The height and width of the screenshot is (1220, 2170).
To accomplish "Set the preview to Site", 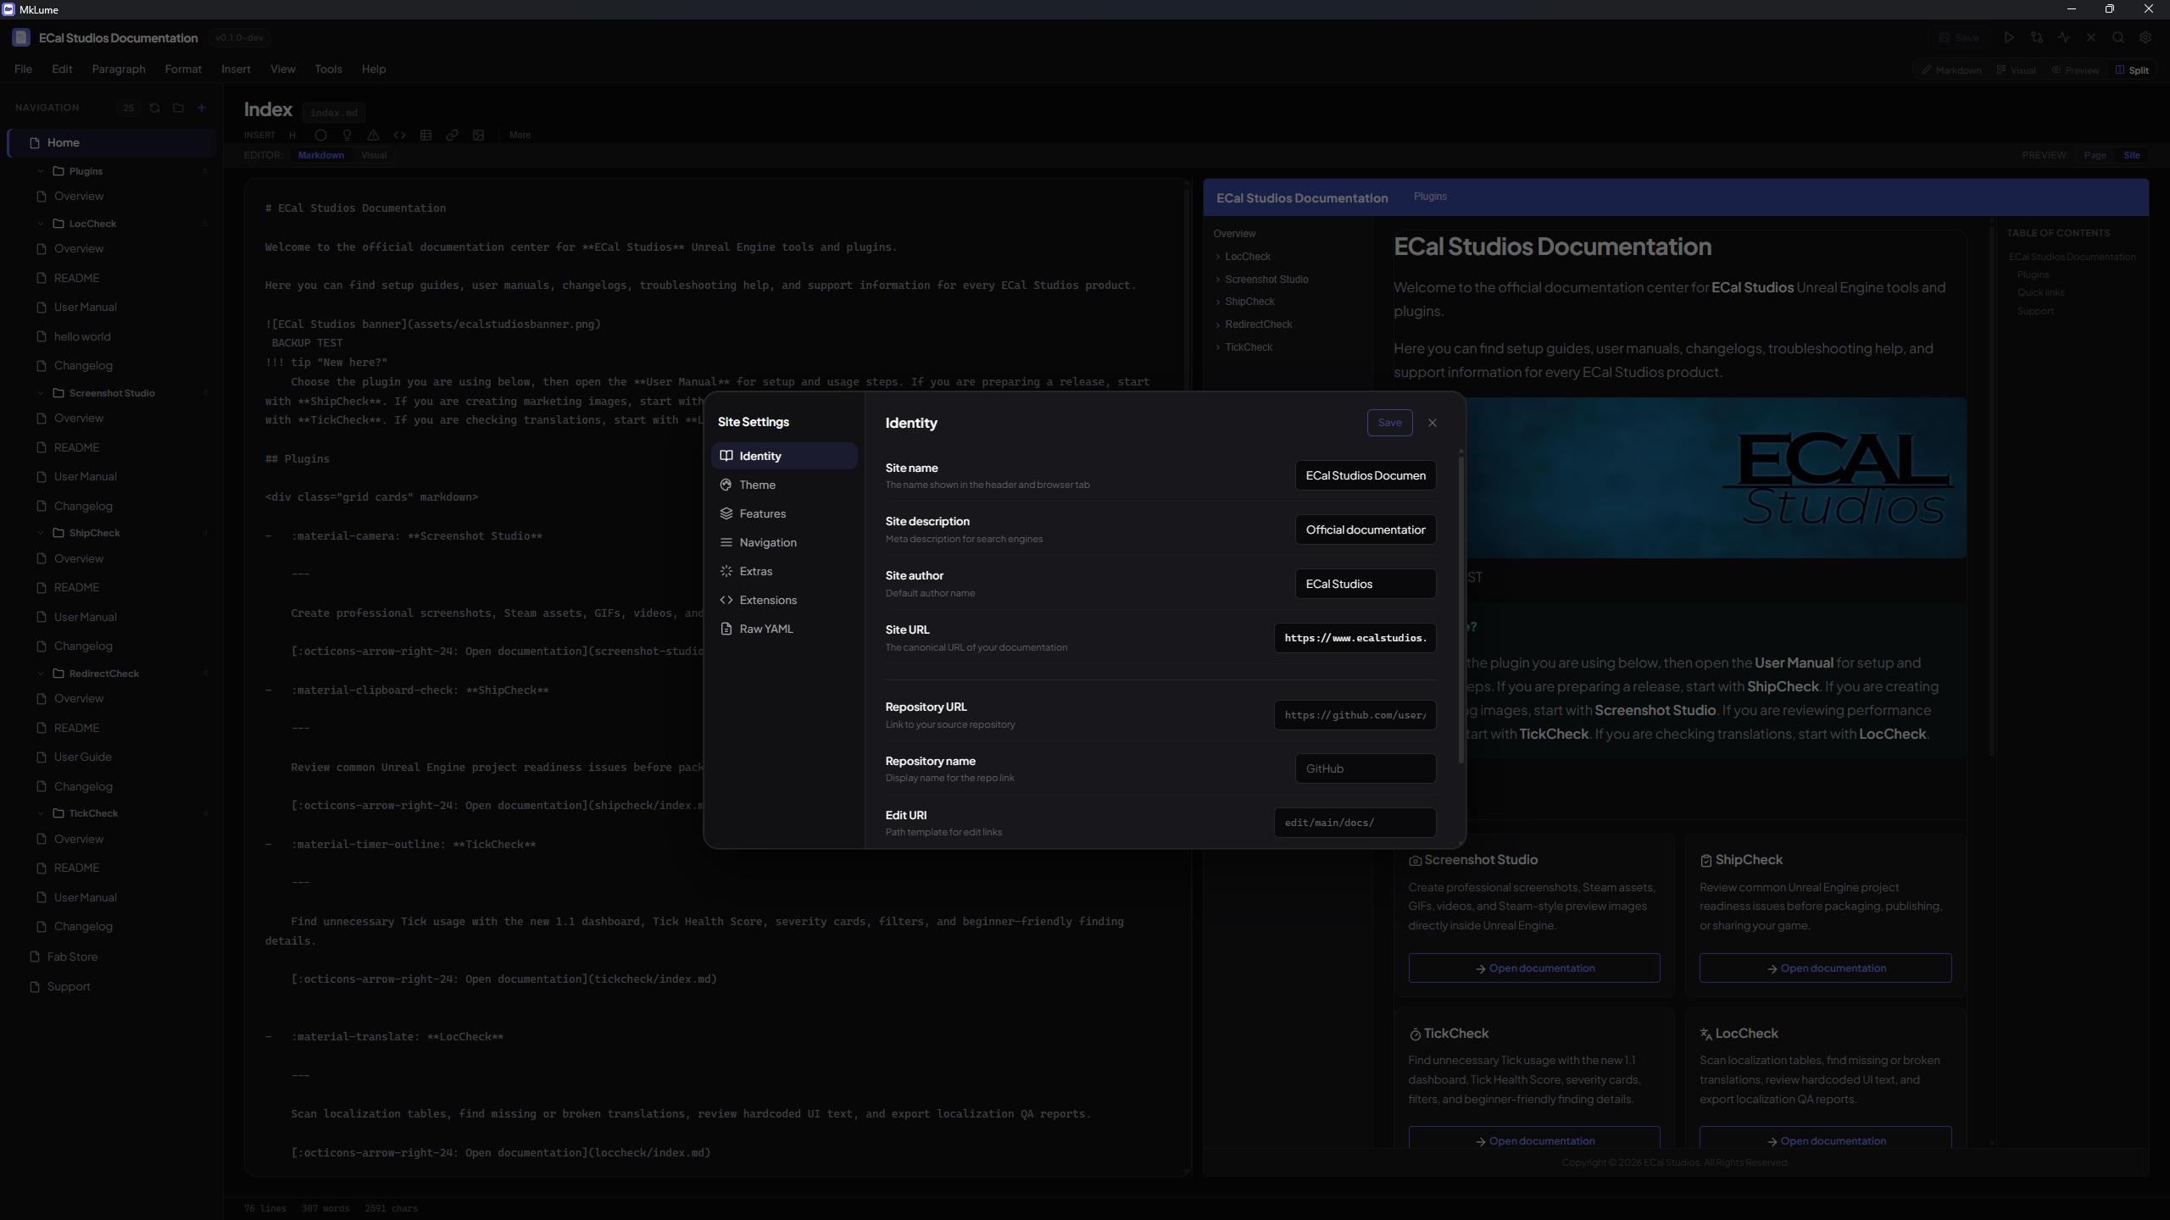I will coord(2132,155).
